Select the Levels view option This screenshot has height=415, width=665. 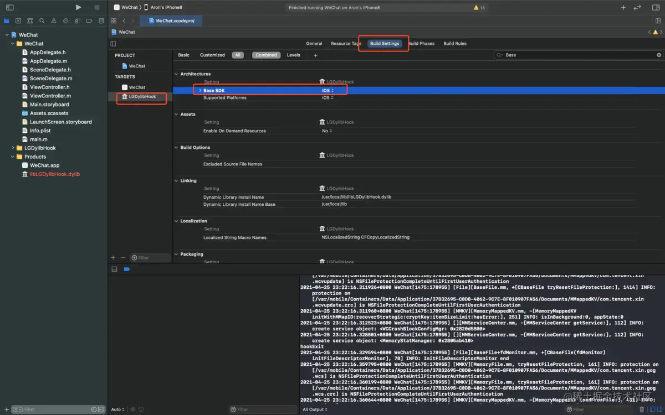pos(293,55)
